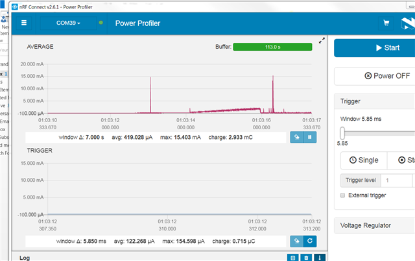Click the green connection status indicator
The width and height of the screenshot is (415, 261).
101,23
